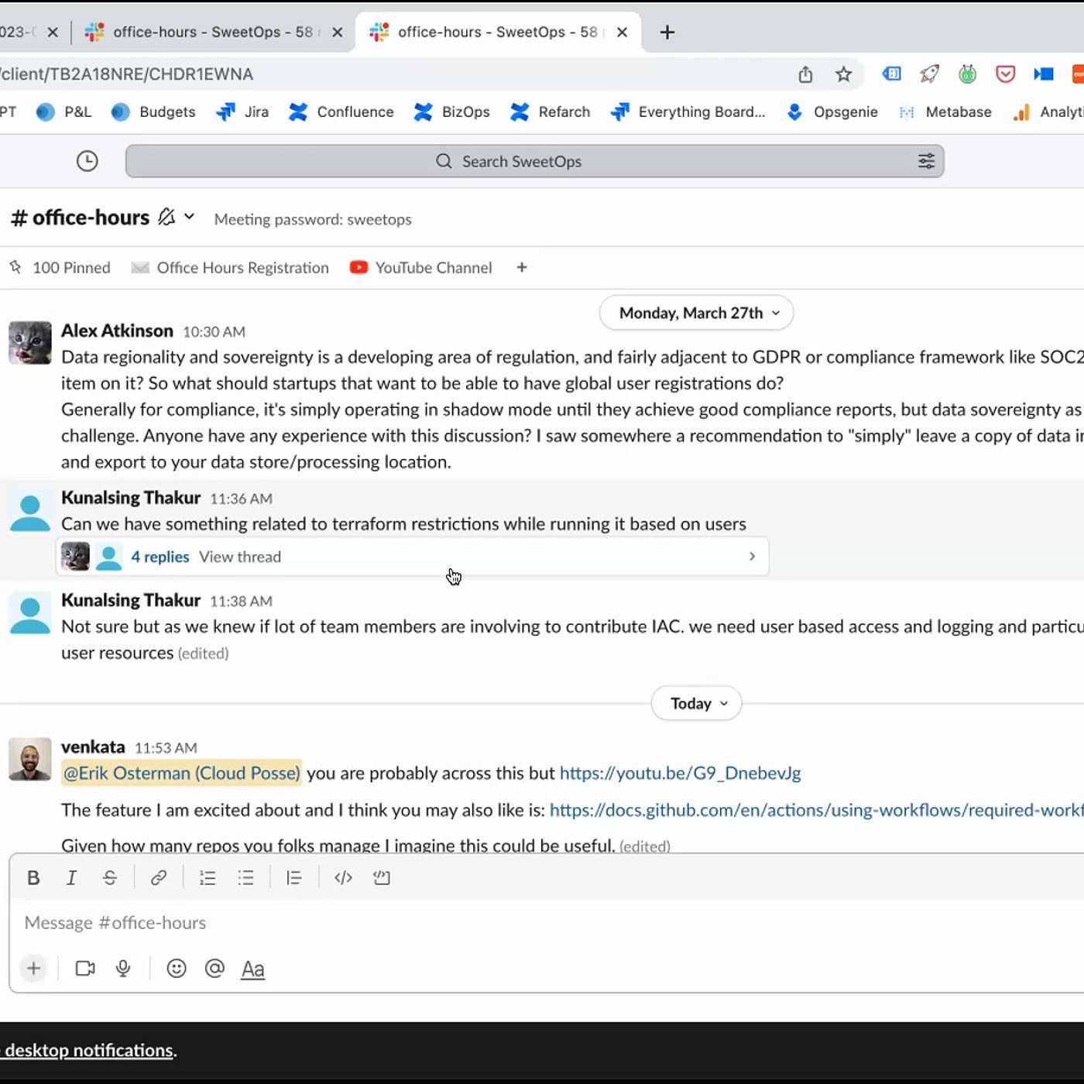Open office-hours channel details dropdown
Screen dimensions: 1084x1084
click(x=189, y=218)
